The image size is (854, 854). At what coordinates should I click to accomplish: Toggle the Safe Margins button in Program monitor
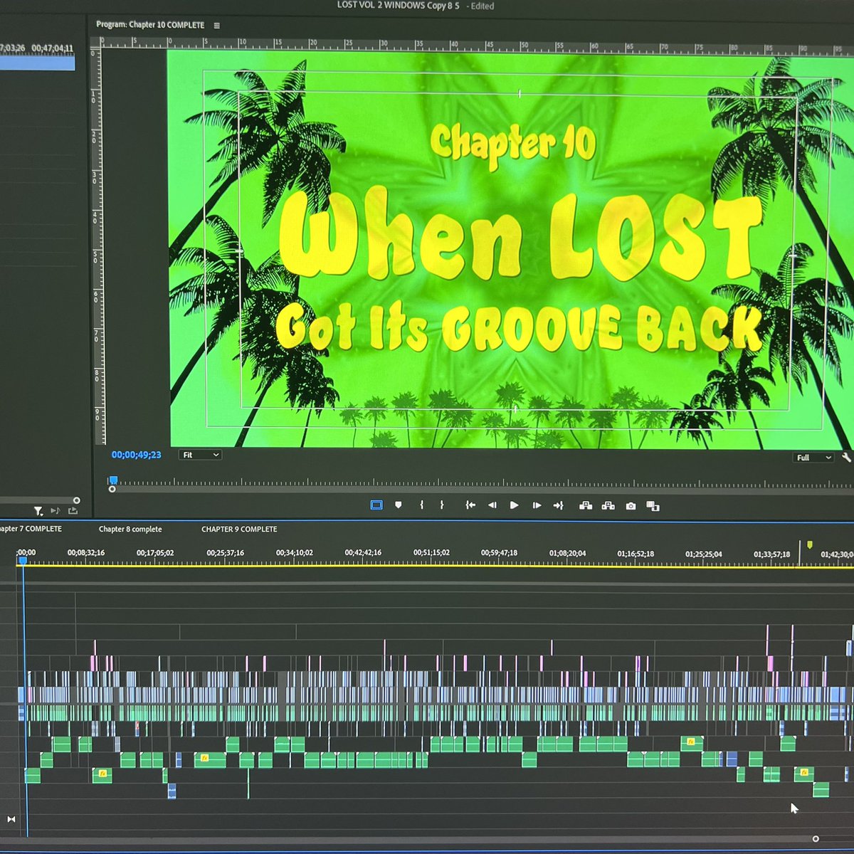[376, 505]
